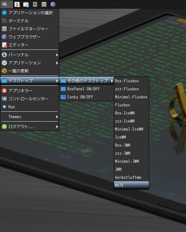The image size is (186, 232).
Task: Expand the パーソナル submenu arrow
Action: [57, 55]
